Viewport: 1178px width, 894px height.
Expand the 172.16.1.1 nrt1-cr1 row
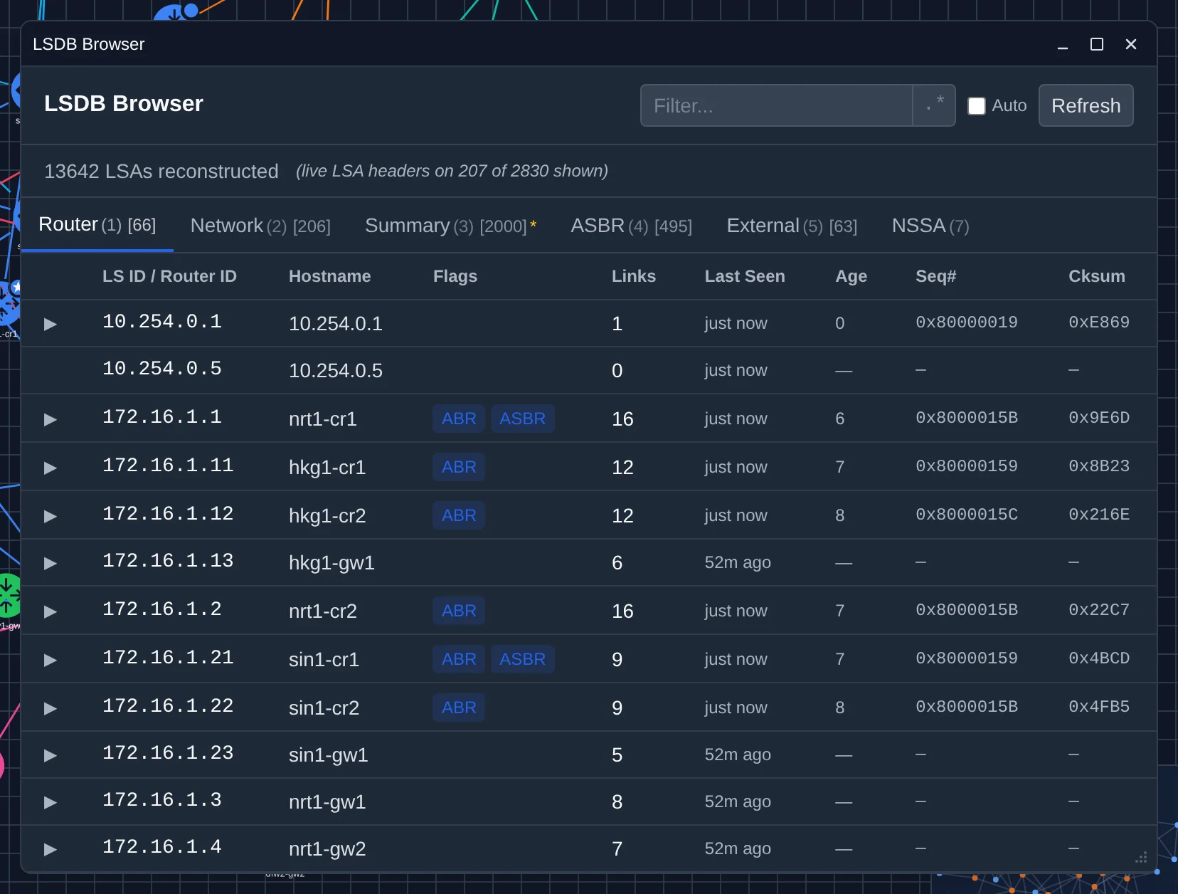[x=50, y=419]
